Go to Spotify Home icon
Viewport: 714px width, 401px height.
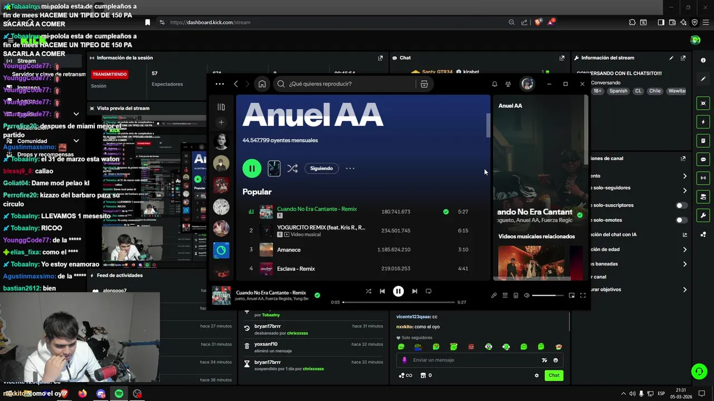click(262, 84)
